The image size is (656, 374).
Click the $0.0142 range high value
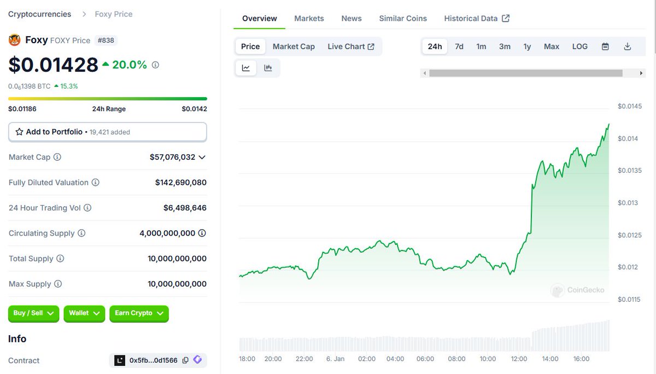point(194,109)
